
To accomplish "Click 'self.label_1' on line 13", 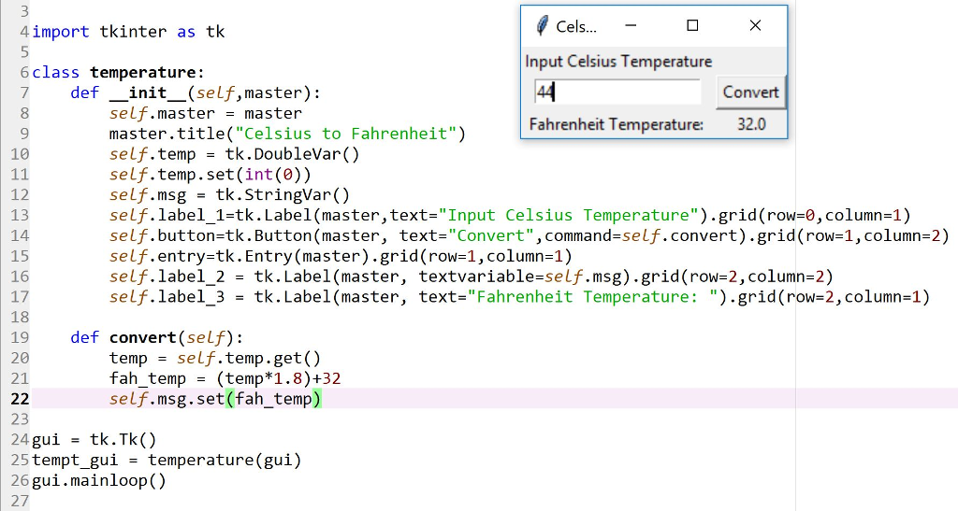I will coord(167,215).
